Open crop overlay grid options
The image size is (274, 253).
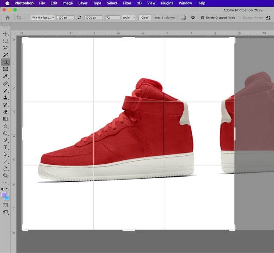point(184,17)
